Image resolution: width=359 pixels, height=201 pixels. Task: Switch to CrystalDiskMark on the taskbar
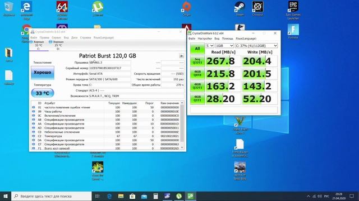(x=191, y=196)
